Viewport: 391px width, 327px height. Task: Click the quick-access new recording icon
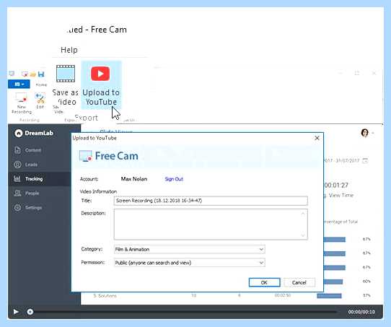25,74
